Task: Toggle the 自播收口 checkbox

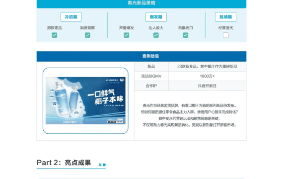Action: (x=185, y=35)
